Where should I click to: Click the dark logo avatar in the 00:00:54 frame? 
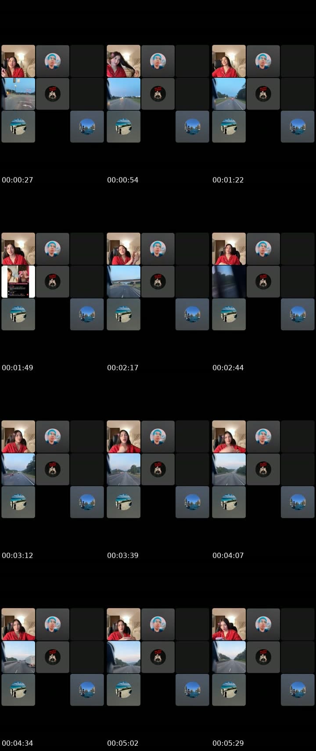click(158, 94)
